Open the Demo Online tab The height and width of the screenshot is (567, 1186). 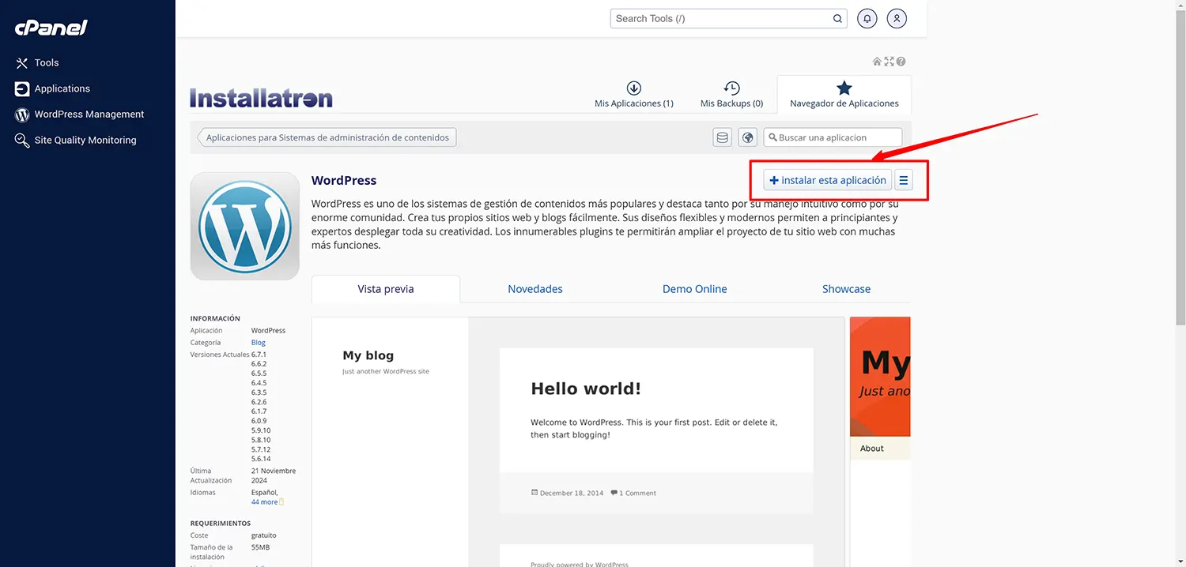point(694,288)
